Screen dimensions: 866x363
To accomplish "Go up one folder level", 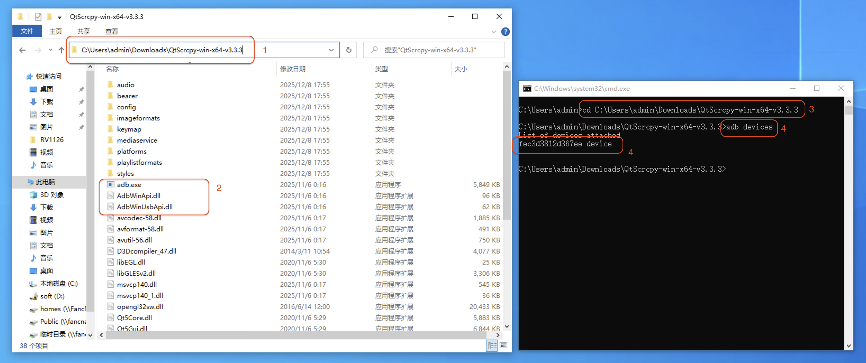I will 61,50.
